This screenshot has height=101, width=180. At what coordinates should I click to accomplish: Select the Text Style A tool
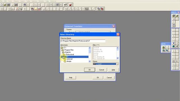coord(177,46)
